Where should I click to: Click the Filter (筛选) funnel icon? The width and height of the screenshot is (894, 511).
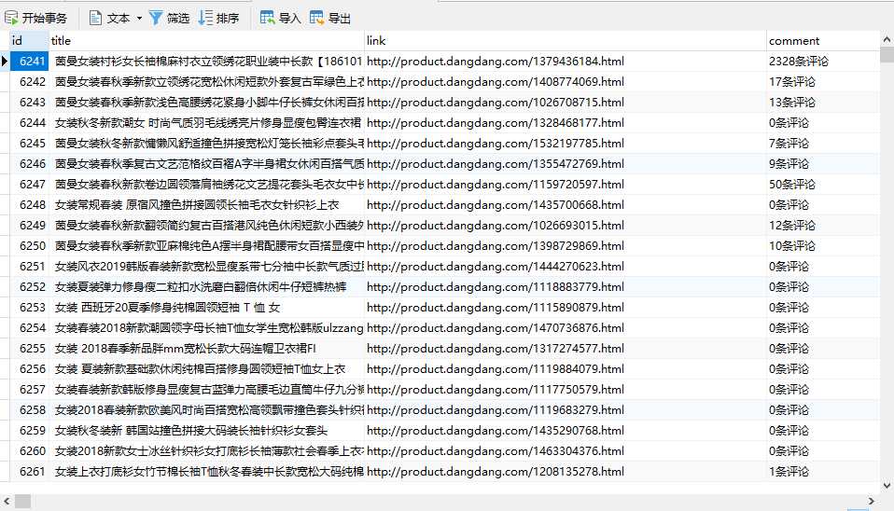pos(155,19)
